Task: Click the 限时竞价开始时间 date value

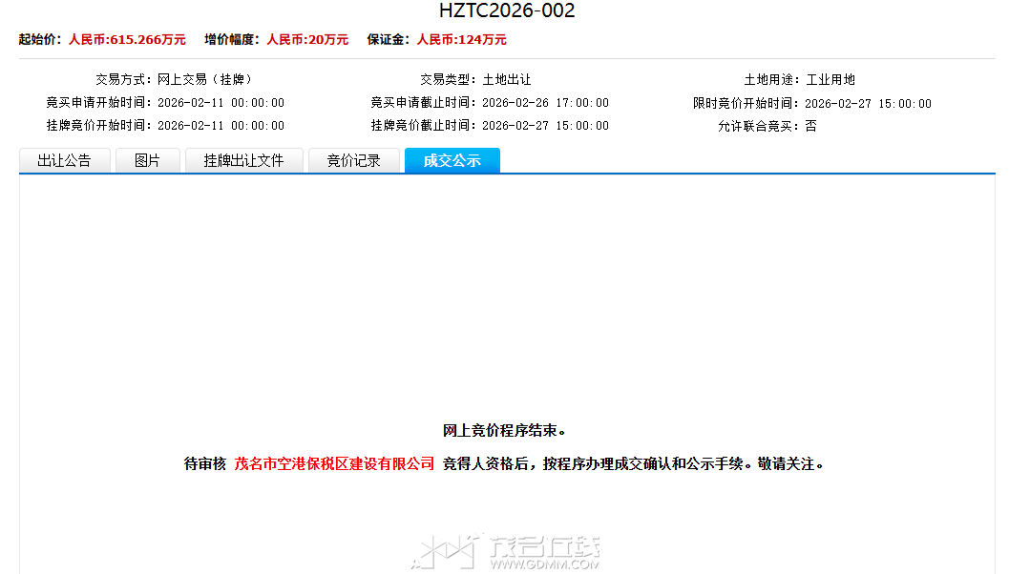Action: 868,104
